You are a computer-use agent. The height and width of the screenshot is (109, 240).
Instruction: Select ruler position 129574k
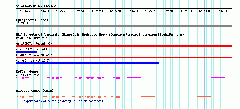(x=97, y=11)
